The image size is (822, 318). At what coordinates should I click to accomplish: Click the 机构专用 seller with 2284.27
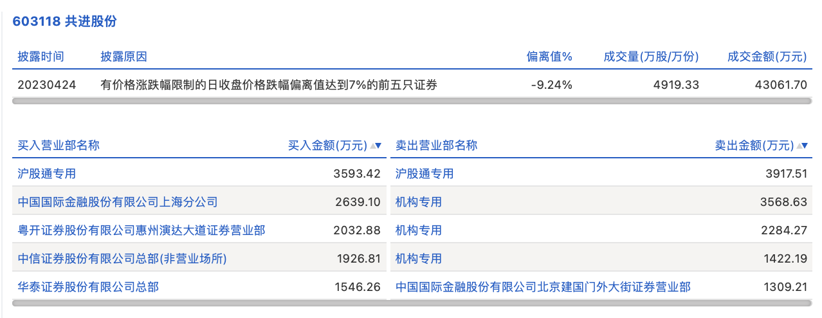click(419, 230)
